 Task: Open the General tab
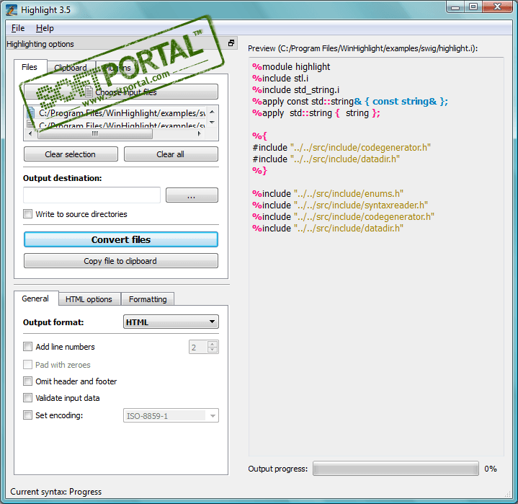[x=35, y=299]
